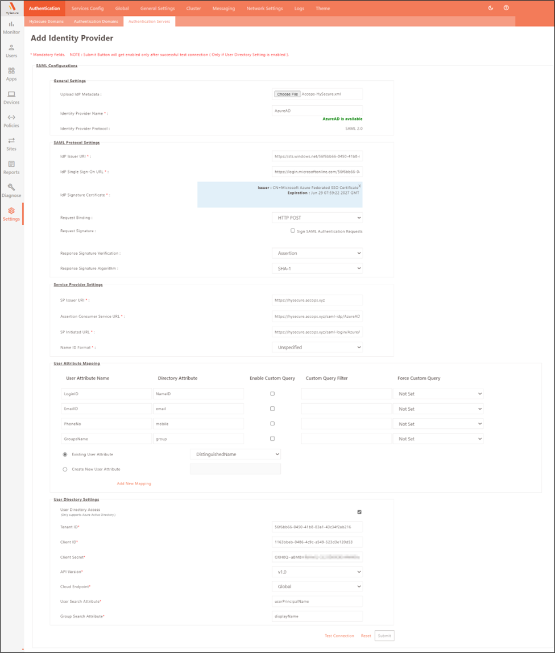Open the Name ID Format dropdown

point(317,347)
